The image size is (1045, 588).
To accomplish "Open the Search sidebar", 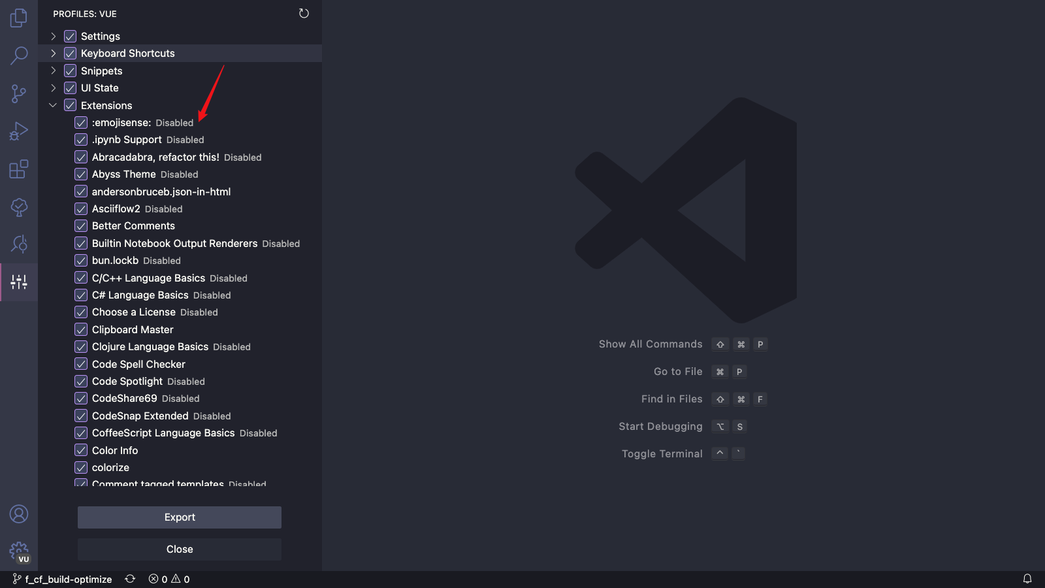I will point(18,56).
